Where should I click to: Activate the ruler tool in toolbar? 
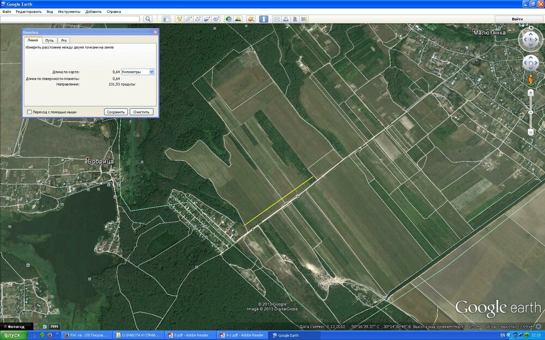[x=264, y=19]
